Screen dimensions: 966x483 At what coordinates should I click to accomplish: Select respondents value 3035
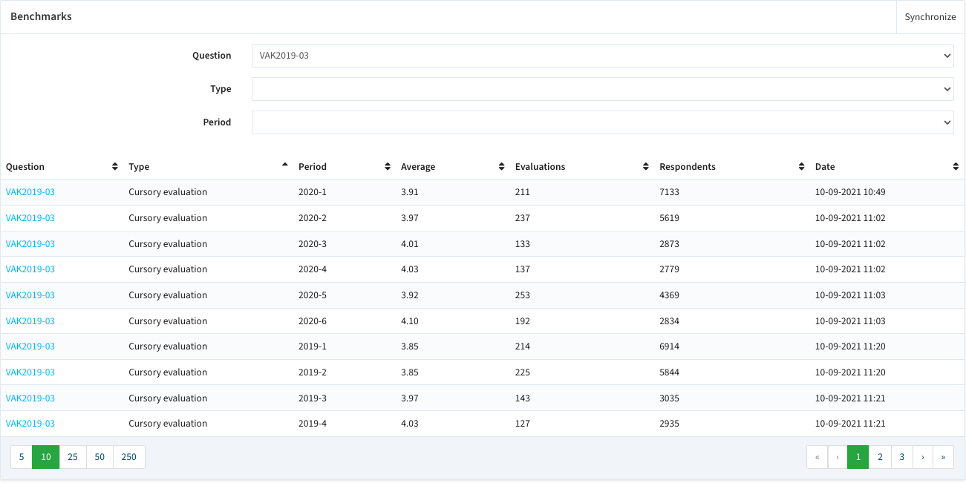click(x=670, y=398)
